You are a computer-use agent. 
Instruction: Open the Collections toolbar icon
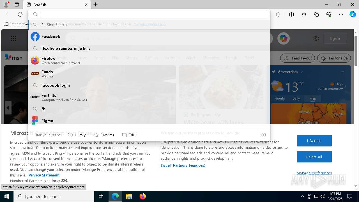(x=316, y=14)
